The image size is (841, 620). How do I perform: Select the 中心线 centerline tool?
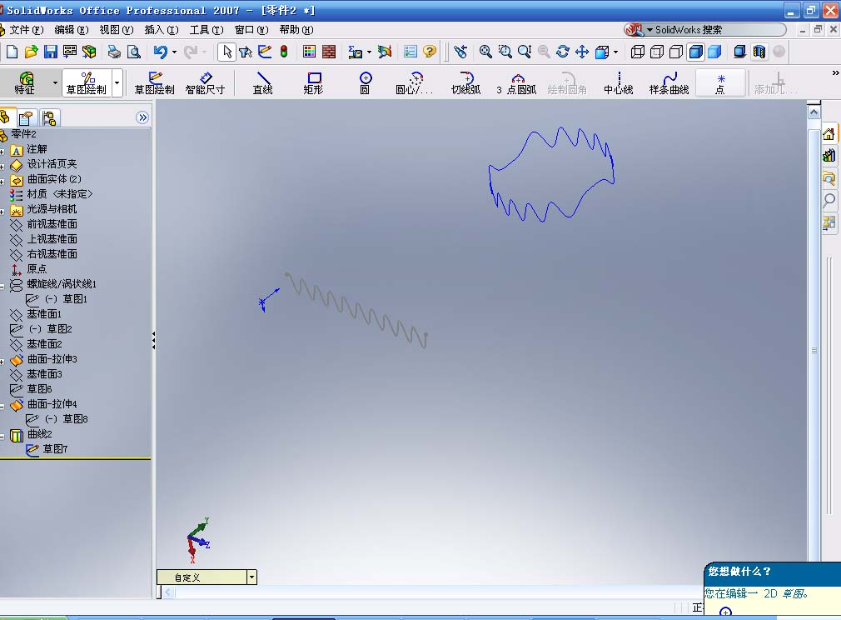pyautogui.click(x=619, y=83)
